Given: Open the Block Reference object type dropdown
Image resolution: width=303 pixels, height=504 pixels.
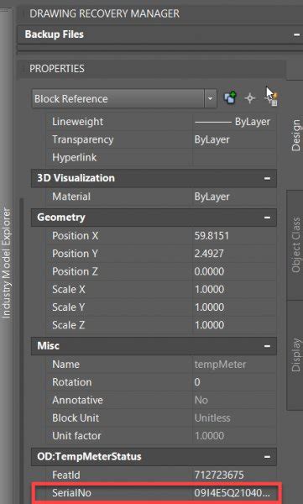Looking at the screenshot, I should click(x=210, y=98).
